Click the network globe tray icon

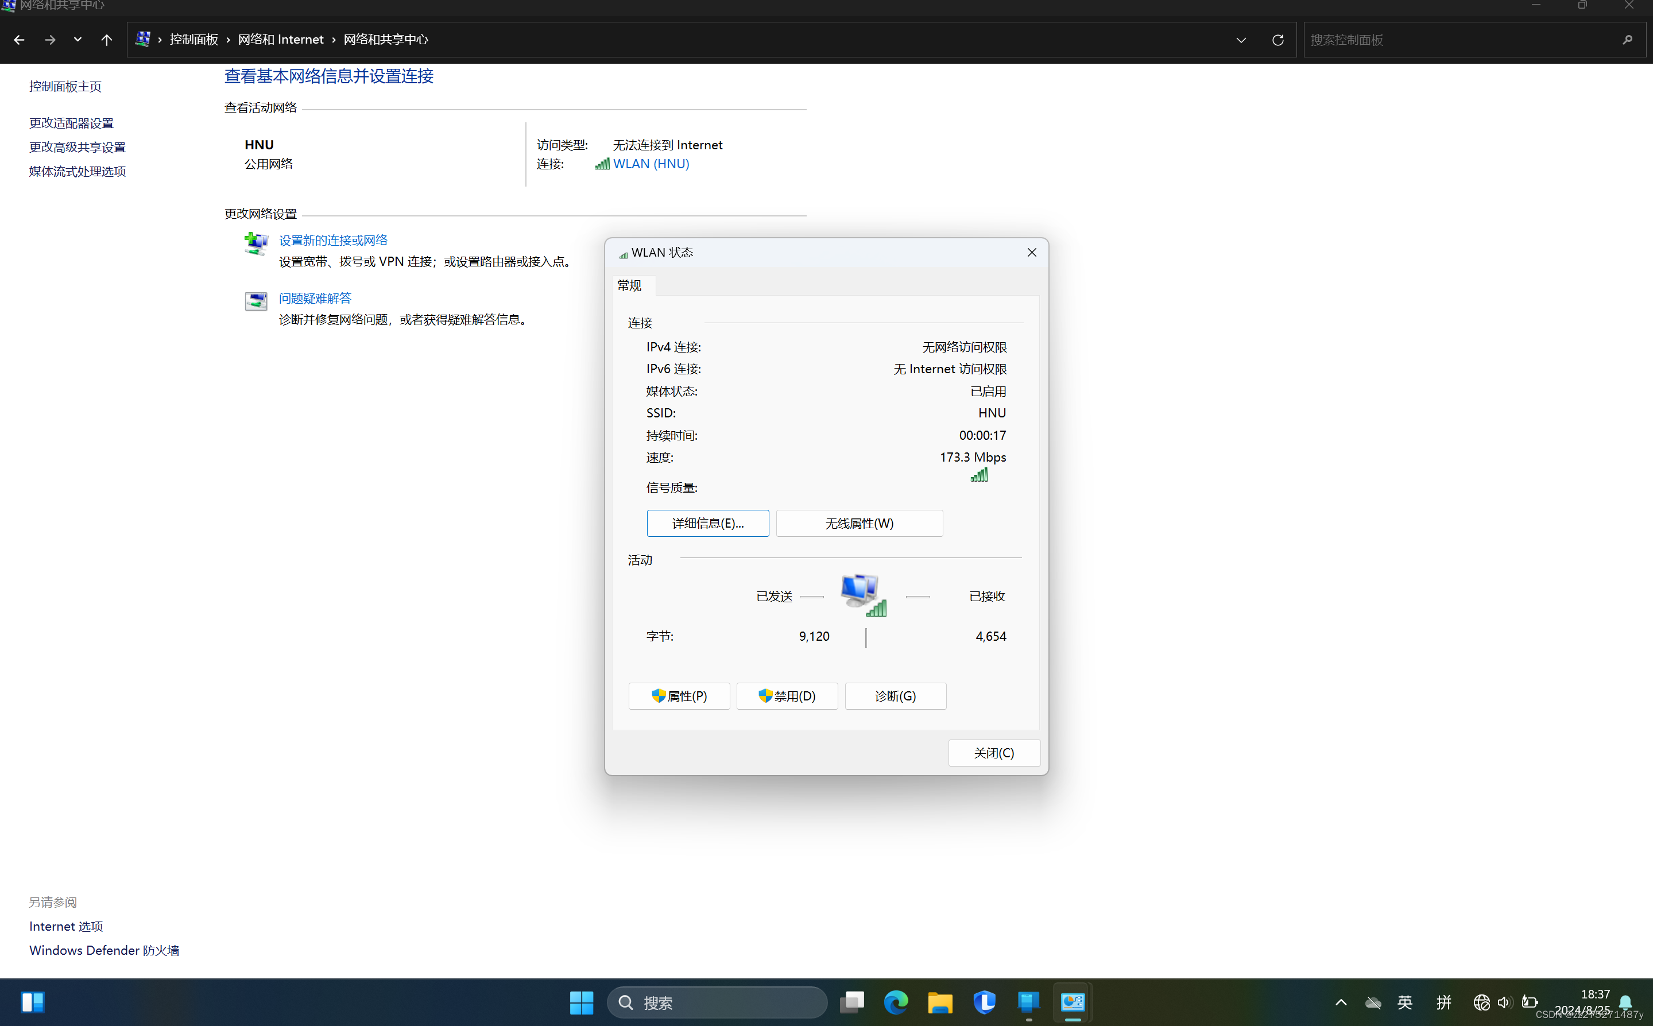click(x=1481, y=1002)
